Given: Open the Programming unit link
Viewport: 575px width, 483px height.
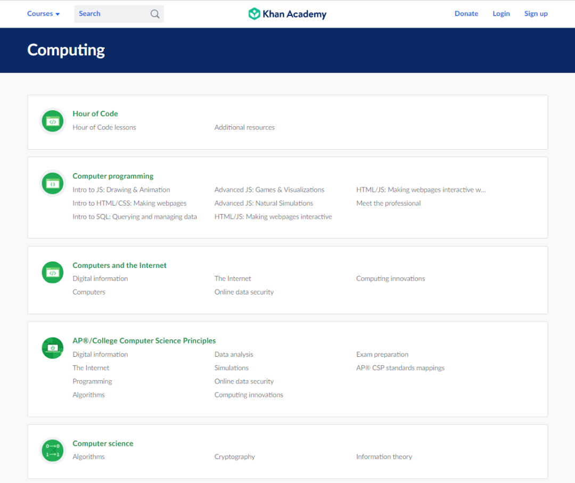Looking at the screenshot, I should click(92, 381).
